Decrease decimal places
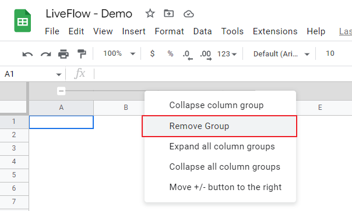The width and height of the screenshot is (352, 211). click(x=188, y=55)
